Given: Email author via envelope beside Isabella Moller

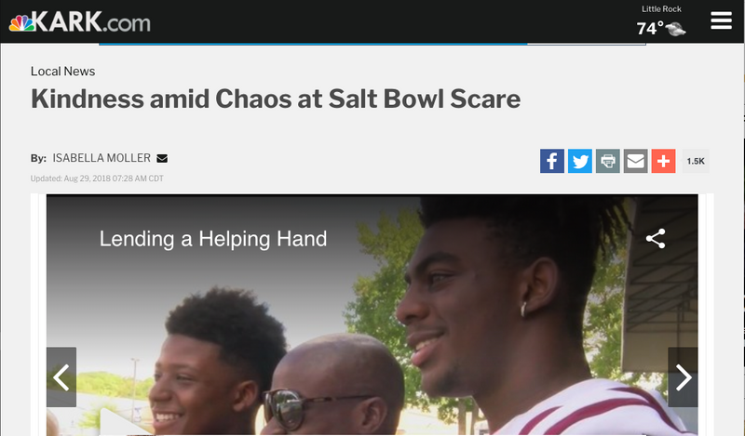Looking at the screenshot, I should coord(162,158).
